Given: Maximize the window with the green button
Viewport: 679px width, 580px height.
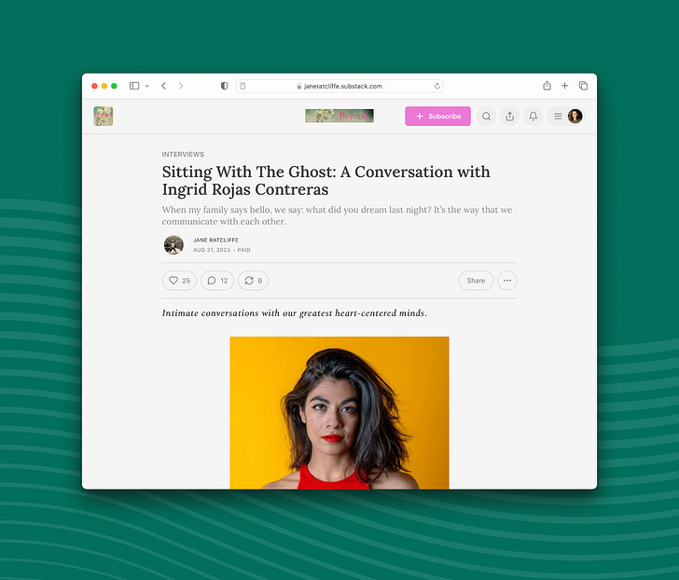Looking at the screenshot, I should coord(114,86).
